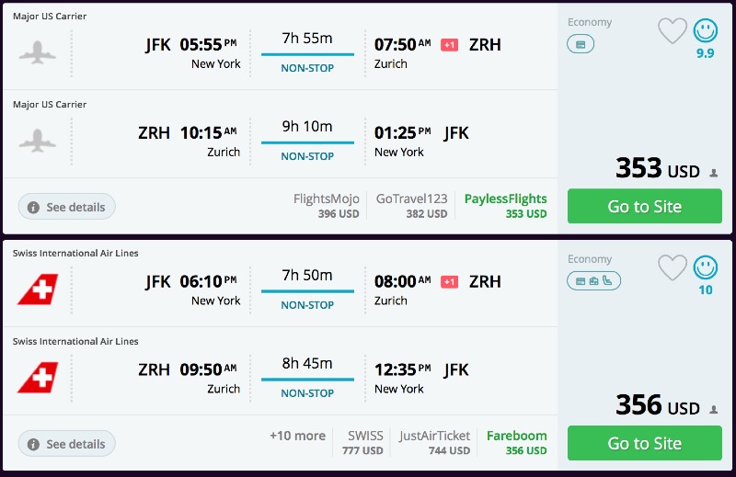Click the amenities badge on the 356 USD flight
The width and height of the screenshot is (736, 477).
[593, 280]
